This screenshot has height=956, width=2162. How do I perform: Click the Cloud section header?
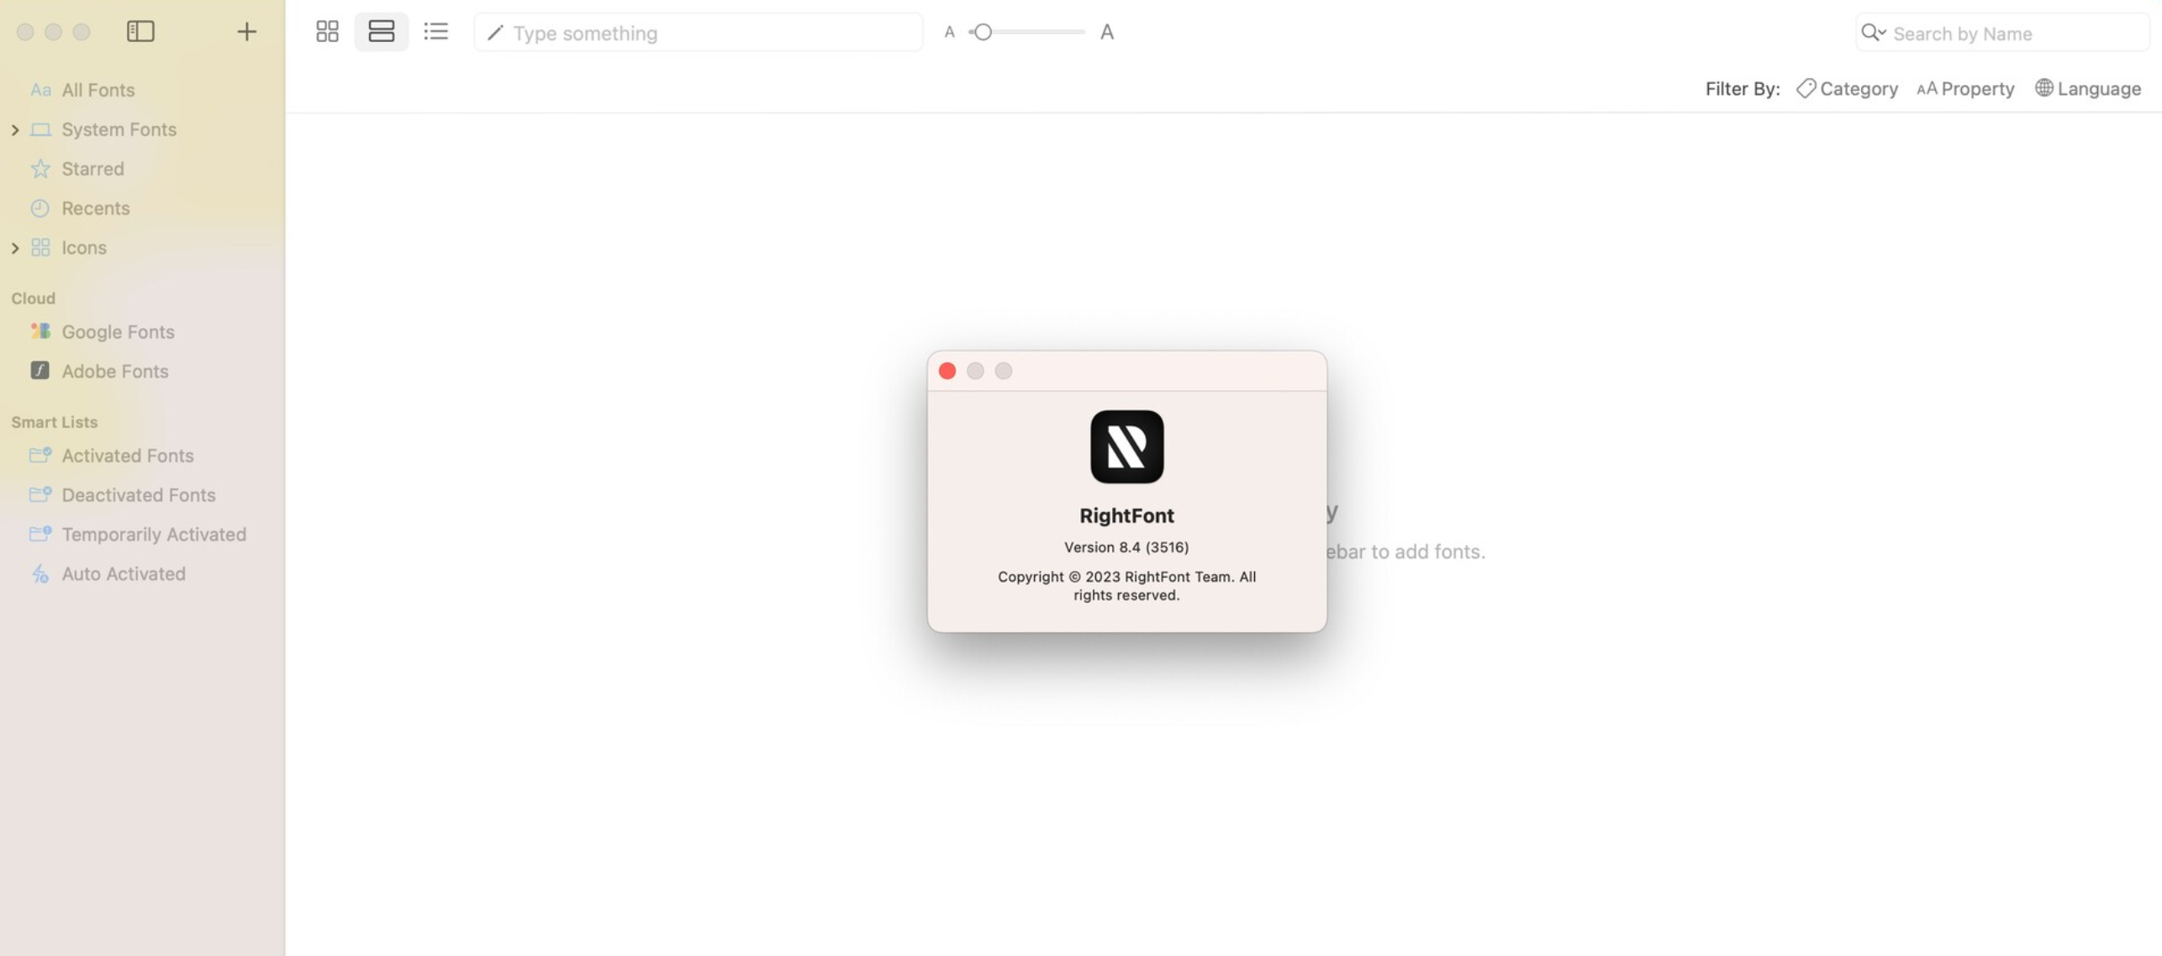coord(34,298)
